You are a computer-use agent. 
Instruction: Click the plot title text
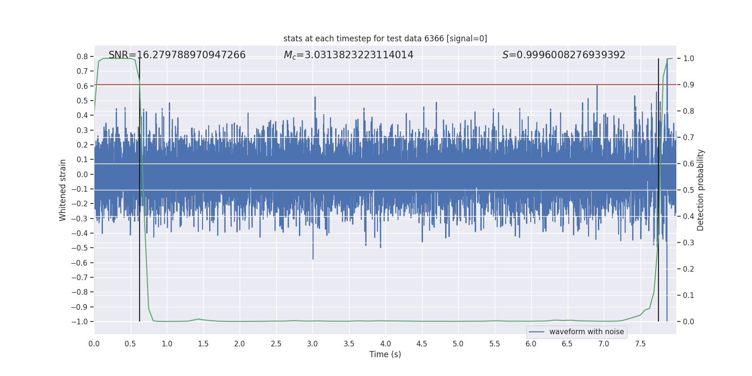[385, 39]
